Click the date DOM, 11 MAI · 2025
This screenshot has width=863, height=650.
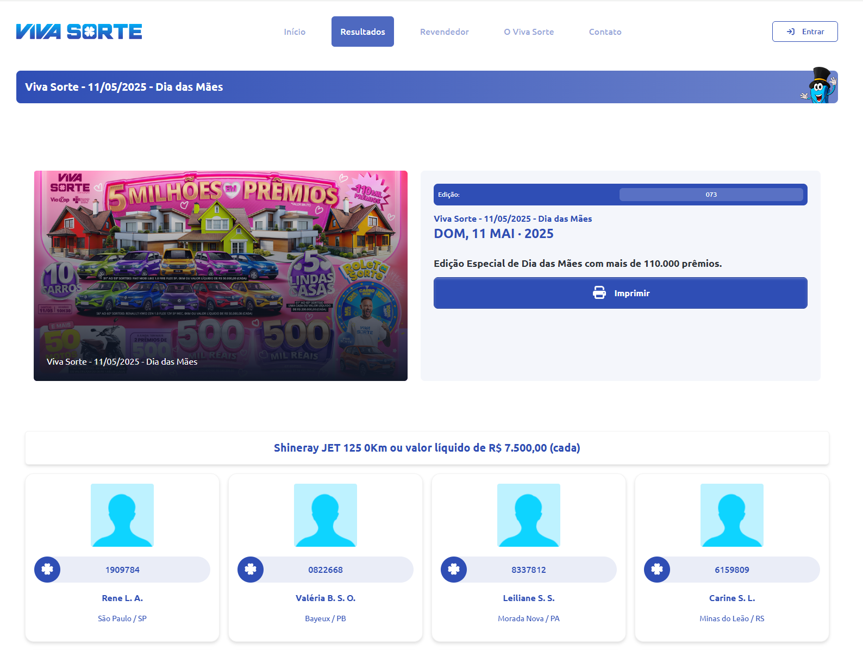click(493, 234)
